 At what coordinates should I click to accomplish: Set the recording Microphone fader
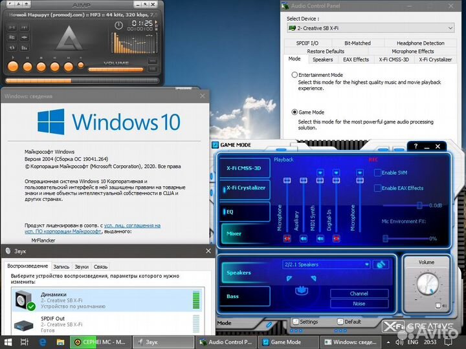point(360,180)
